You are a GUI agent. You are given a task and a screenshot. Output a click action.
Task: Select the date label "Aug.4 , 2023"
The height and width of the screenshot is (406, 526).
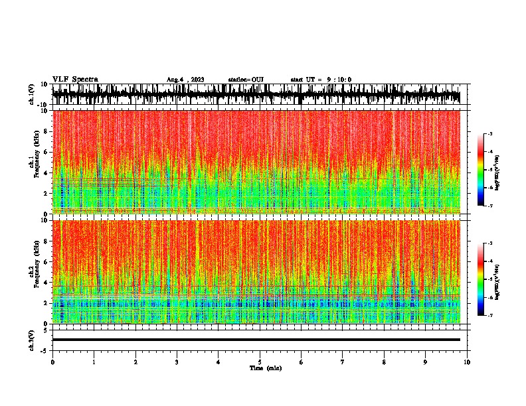(185, 80)
